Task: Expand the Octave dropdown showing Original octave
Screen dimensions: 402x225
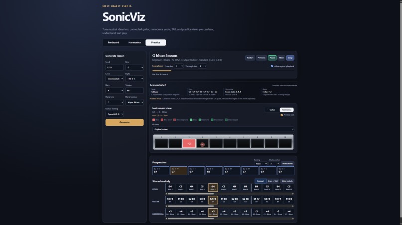Action: 223,129
